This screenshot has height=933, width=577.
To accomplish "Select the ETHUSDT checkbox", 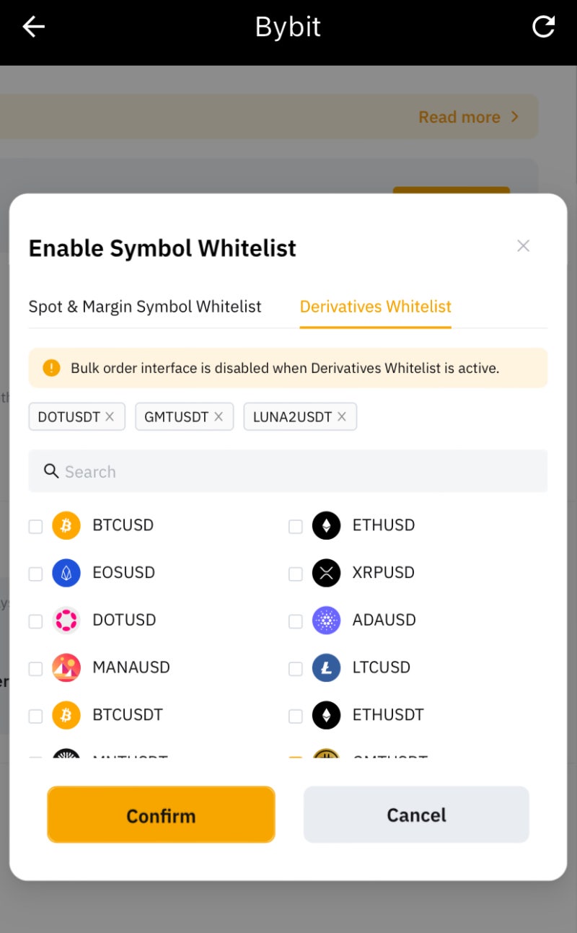I will click(x=295, y=716).
